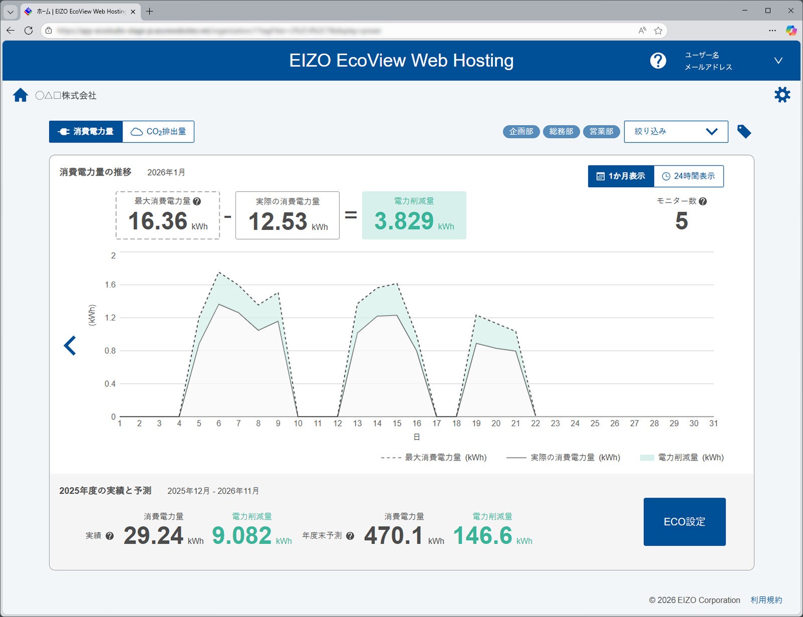Switch to the CO2排出量 tab
Image resolution: width=803 pixels, height=617 pixels.
[159, 131]
